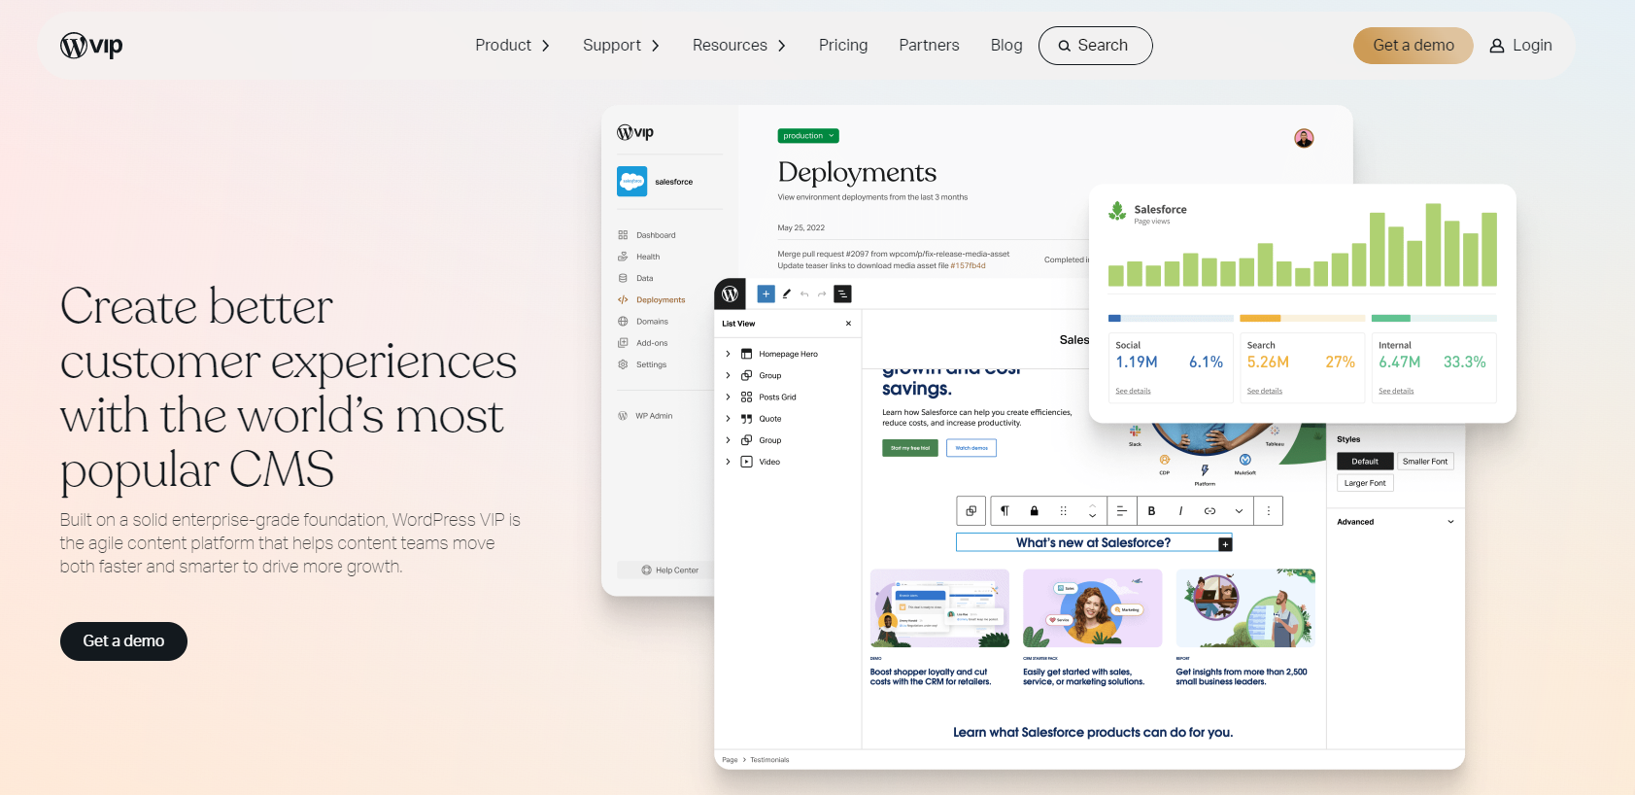1635x795 pixels.
Task: Click the Search field in the header
Action: point(1095,46)
